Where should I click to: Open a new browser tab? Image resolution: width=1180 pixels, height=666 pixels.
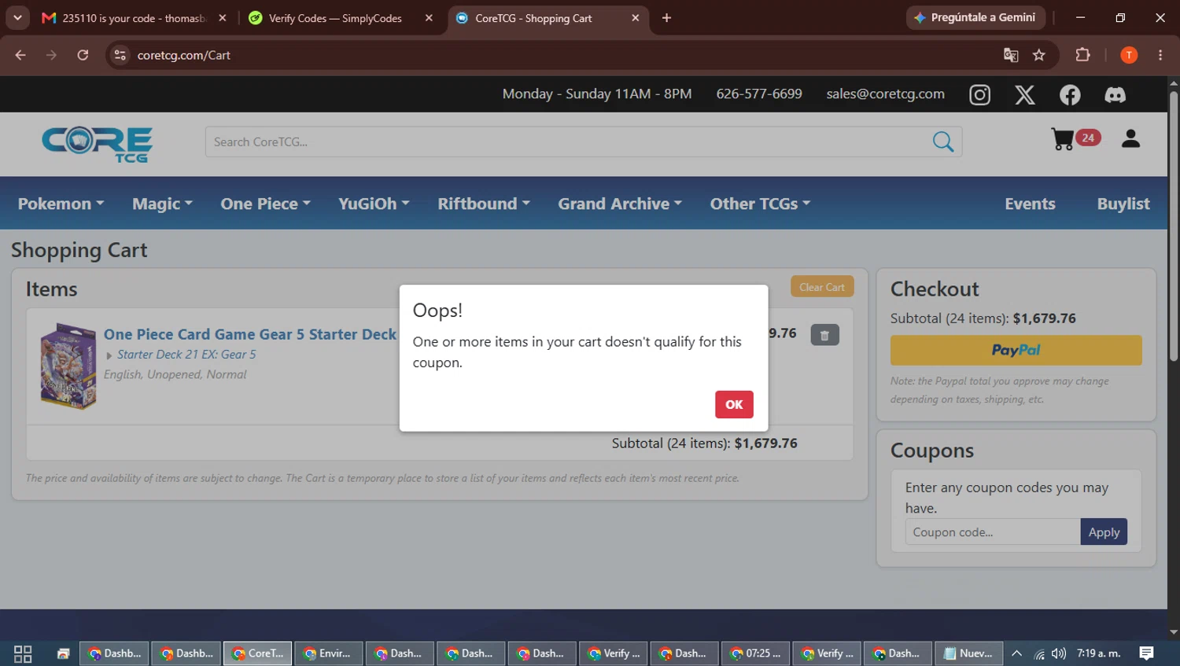(x=666, y=18)
